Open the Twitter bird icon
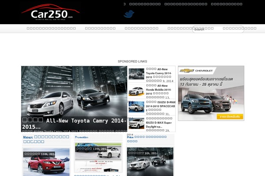This screenshot has width=265, height=176. tap(129, 14)
